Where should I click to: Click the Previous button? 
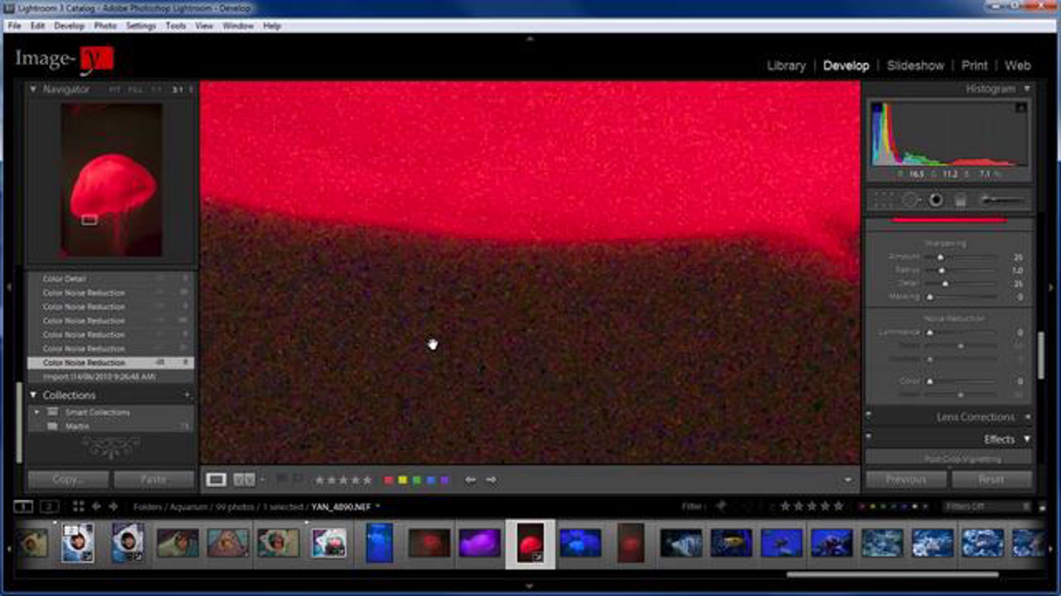pos(906,479)
